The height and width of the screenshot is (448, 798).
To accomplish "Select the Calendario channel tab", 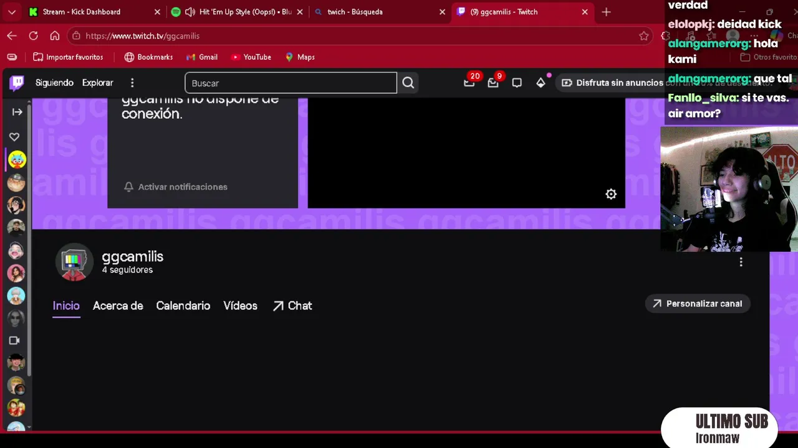I will [183, 306].
